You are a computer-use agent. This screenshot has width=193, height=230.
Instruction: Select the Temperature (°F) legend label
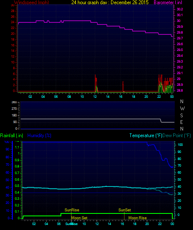click(146, 136)
